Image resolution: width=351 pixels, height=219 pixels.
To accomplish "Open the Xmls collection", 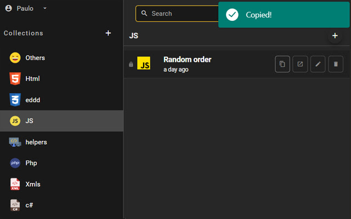I will 32,184.
